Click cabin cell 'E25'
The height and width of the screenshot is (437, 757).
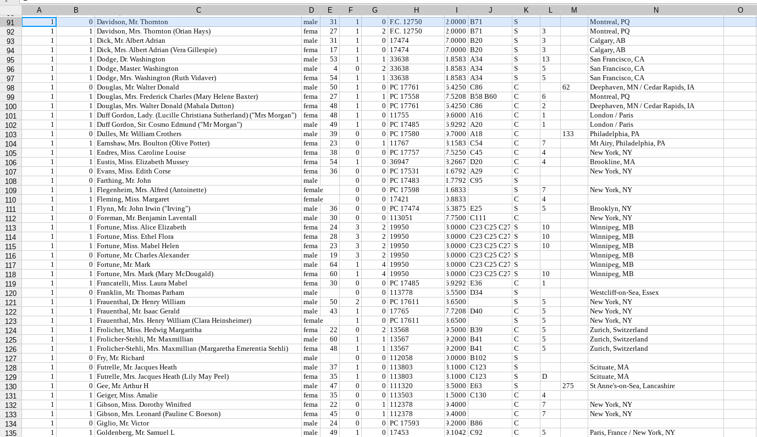[490, 209]
